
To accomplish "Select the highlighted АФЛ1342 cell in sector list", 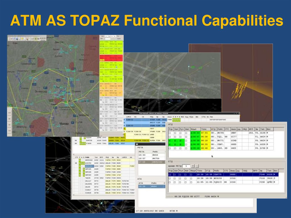I will coord(89,166).
